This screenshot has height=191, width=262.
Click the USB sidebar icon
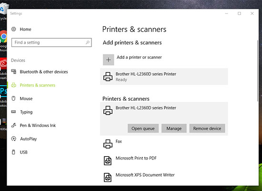click(x=13, y=152)
